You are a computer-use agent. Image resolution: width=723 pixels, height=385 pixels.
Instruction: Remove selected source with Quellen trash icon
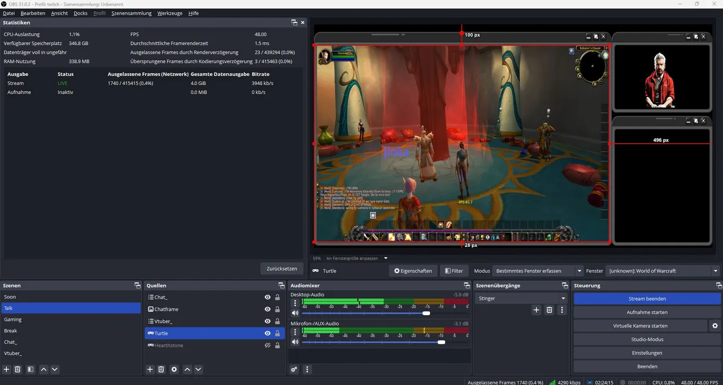click(161, 369)
